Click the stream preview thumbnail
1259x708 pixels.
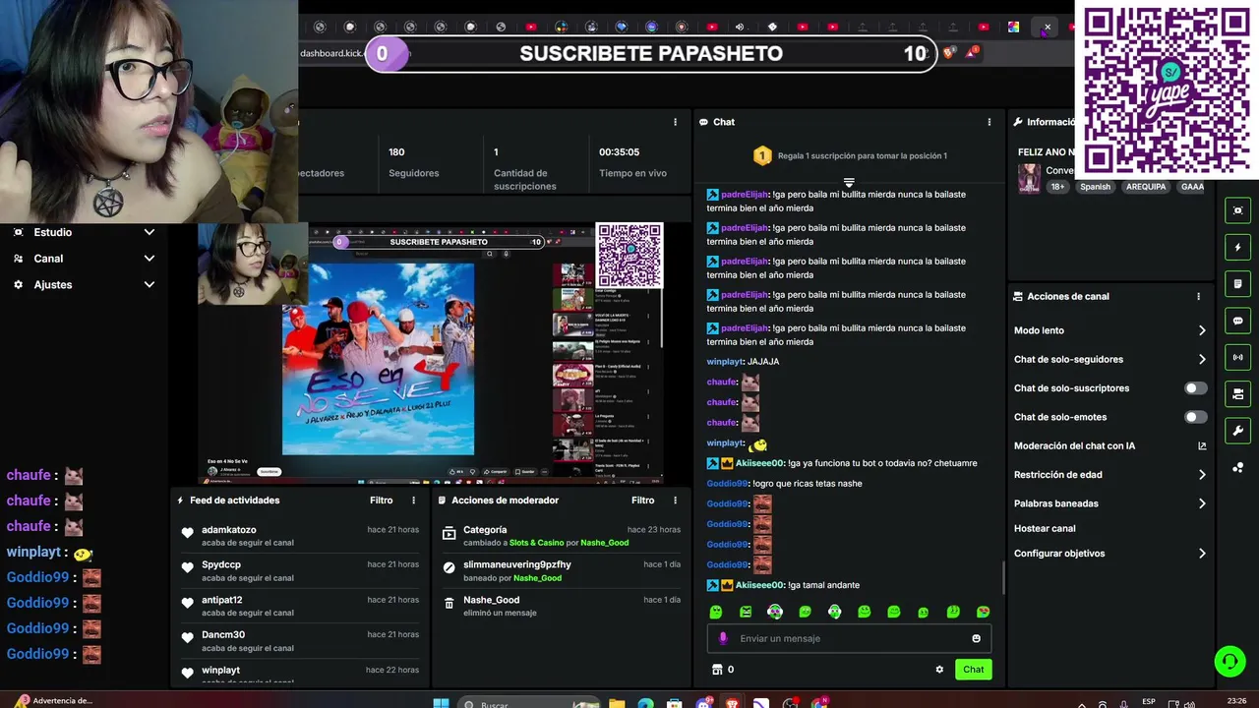pos(431,353)
